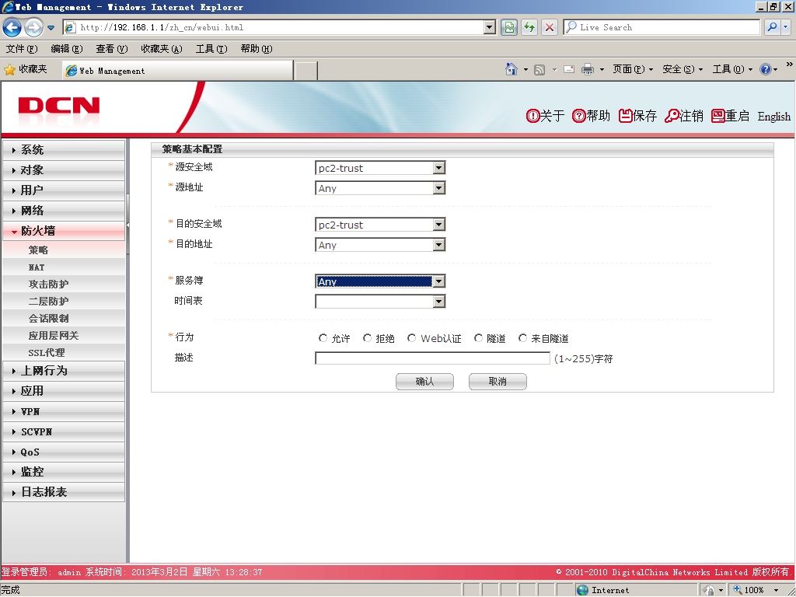Image resolution: width=796 pixels, height=597 pixels.
Task: Open the 源安全域 dropdown
Action: 380,168
